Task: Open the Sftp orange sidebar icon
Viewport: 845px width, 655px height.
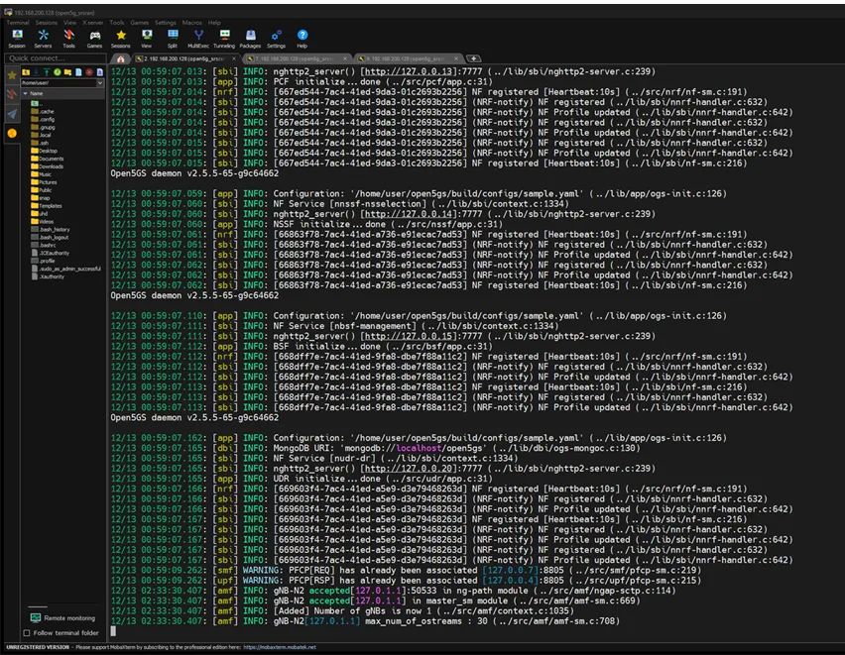Action: (12, 133)
